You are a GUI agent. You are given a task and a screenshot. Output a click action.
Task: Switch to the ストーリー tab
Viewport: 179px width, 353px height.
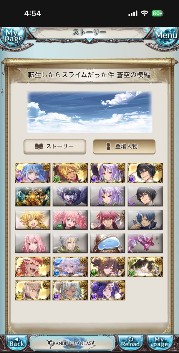click(55, 146)
